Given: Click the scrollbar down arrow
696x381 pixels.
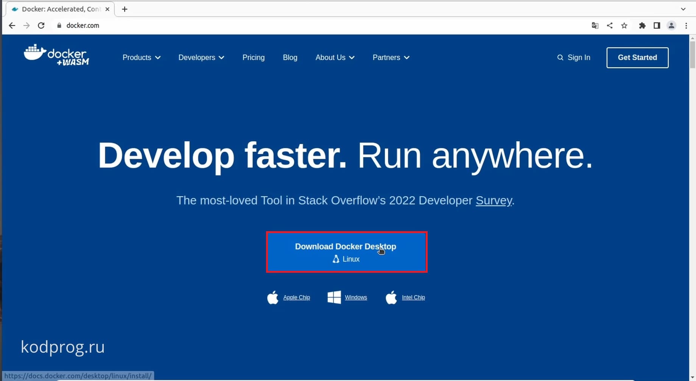Looking at the screenshot, I should click(x=693, y=378).
